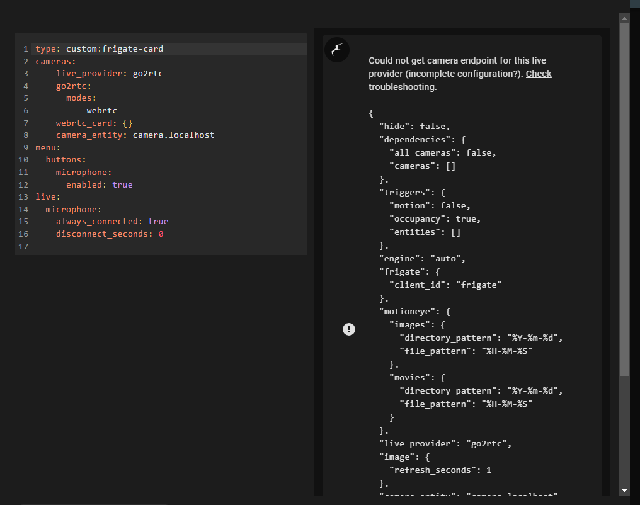Click the empty webrtc_card braces on line 7

[x=127, y=123]
